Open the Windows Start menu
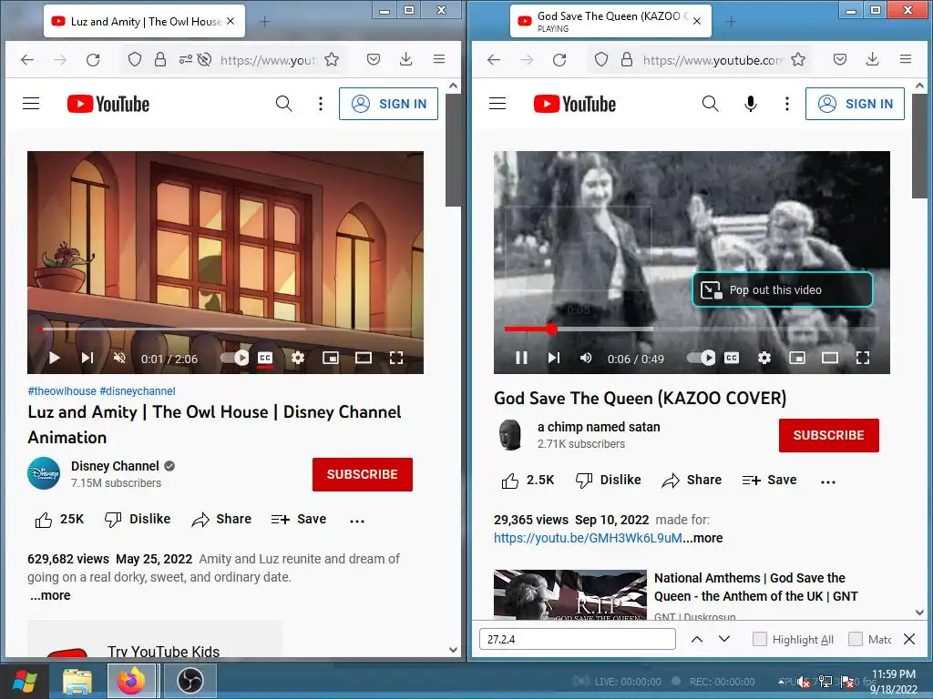This screenshot has height=699, width=933. (x=25, y=681)
